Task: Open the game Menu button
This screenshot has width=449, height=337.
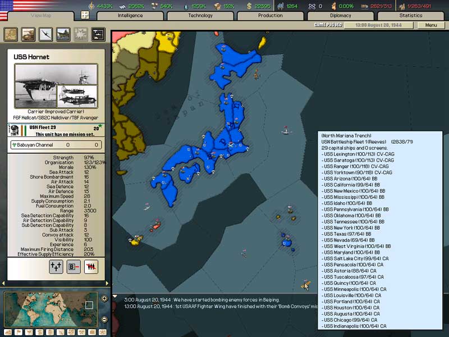Action: pyautogui.click(x=431, y=25)
